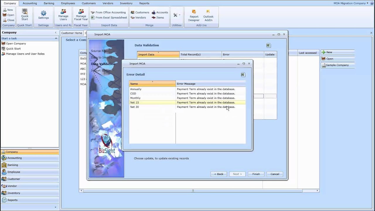Open the Settings gear in the ribbon
Image resolution: width=375 pixels, height=211 pixels.
(43, 15)
